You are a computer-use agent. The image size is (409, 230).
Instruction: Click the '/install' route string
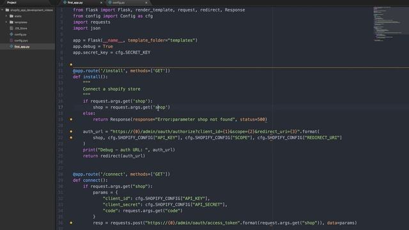[x=113, y=71]
